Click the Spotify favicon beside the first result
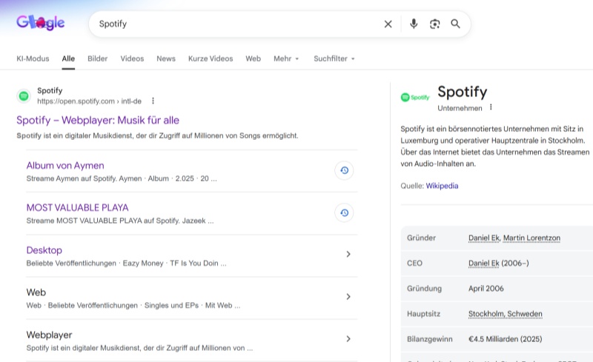Viewport: 593px width, 362px height. pyautogui.click(x=24, y=96)
